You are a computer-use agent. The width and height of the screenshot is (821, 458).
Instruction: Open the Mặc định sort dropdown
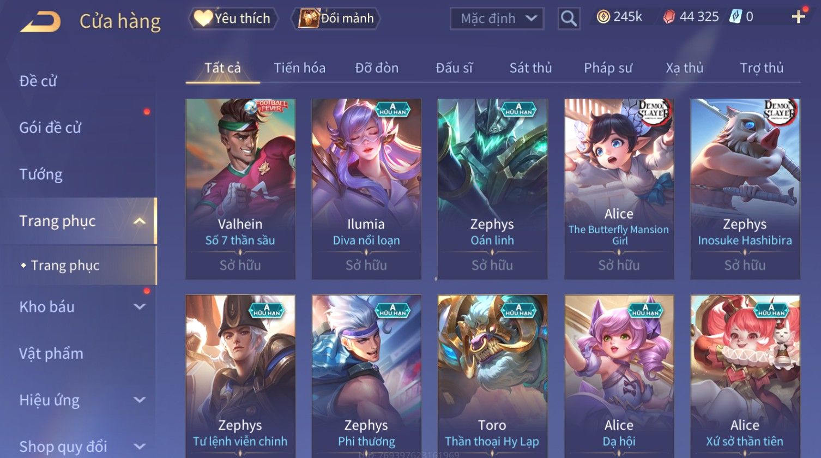point(497,19)
